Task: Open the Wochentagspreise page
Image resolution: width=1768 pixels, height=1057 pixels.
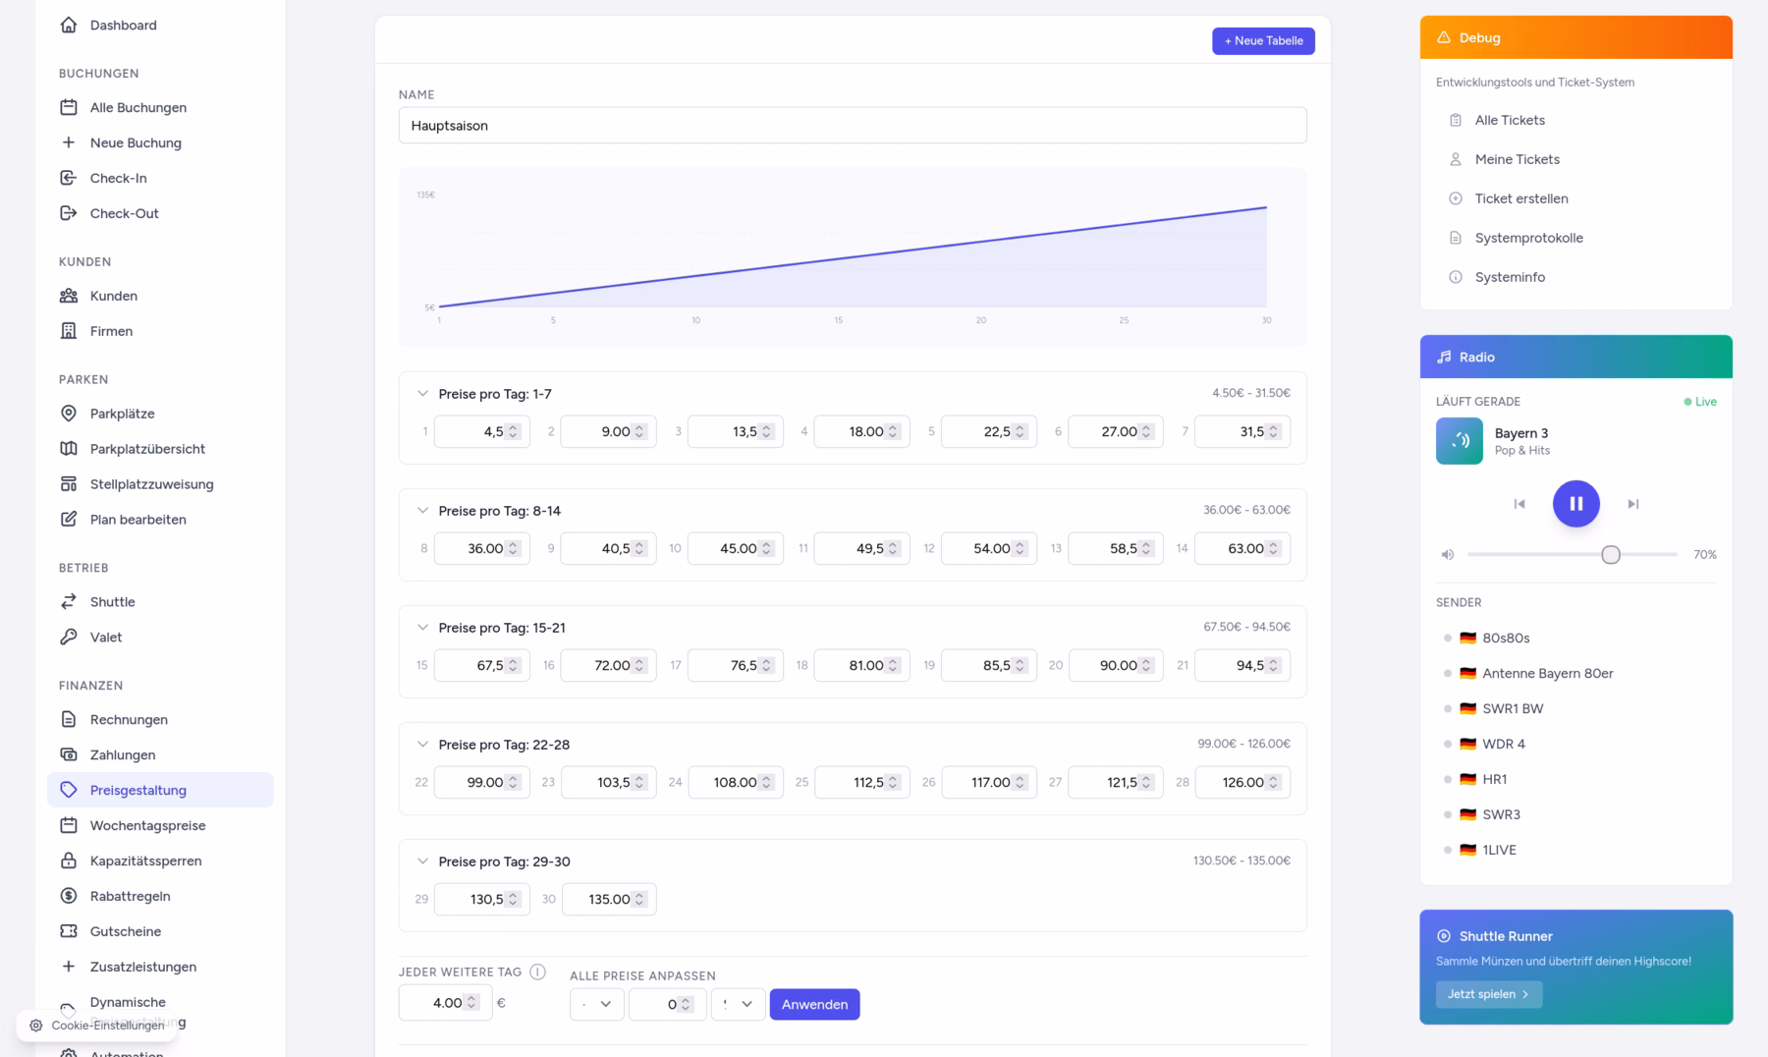Action: [x=160, y=826]
